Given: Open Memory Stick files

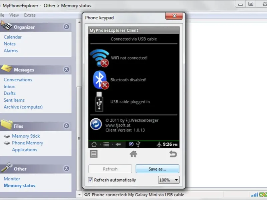Looking at the screenshot, I should point(26,136).
